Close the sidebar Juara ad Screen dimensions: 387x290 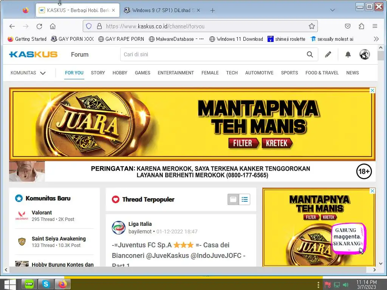click(372, 191)
